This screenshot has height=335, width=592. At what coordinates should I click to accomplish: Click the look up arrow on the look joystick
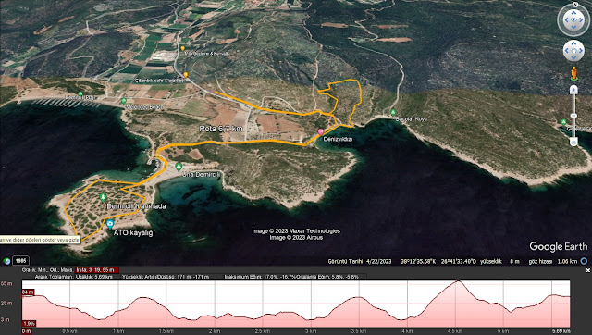click(x=573, y=12)
